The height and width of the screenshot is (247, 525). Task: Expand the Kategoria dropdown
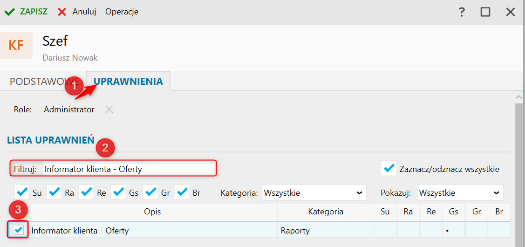coord(313,192)
